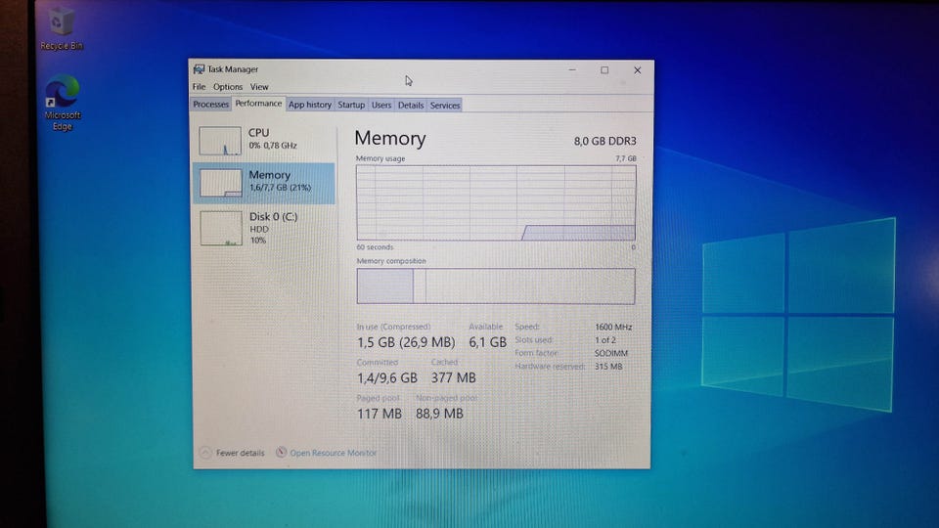Collapse view with Fewer details
939x528 pixels.
tap(240, 453)
